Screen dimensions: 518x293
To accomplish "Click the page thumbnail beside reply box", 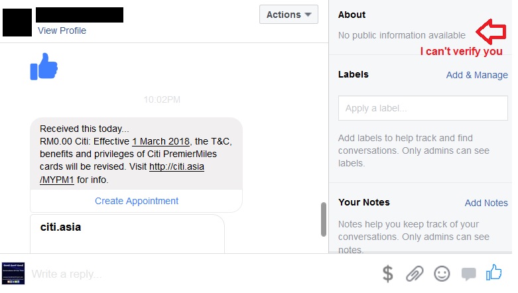I will point(13,273).
